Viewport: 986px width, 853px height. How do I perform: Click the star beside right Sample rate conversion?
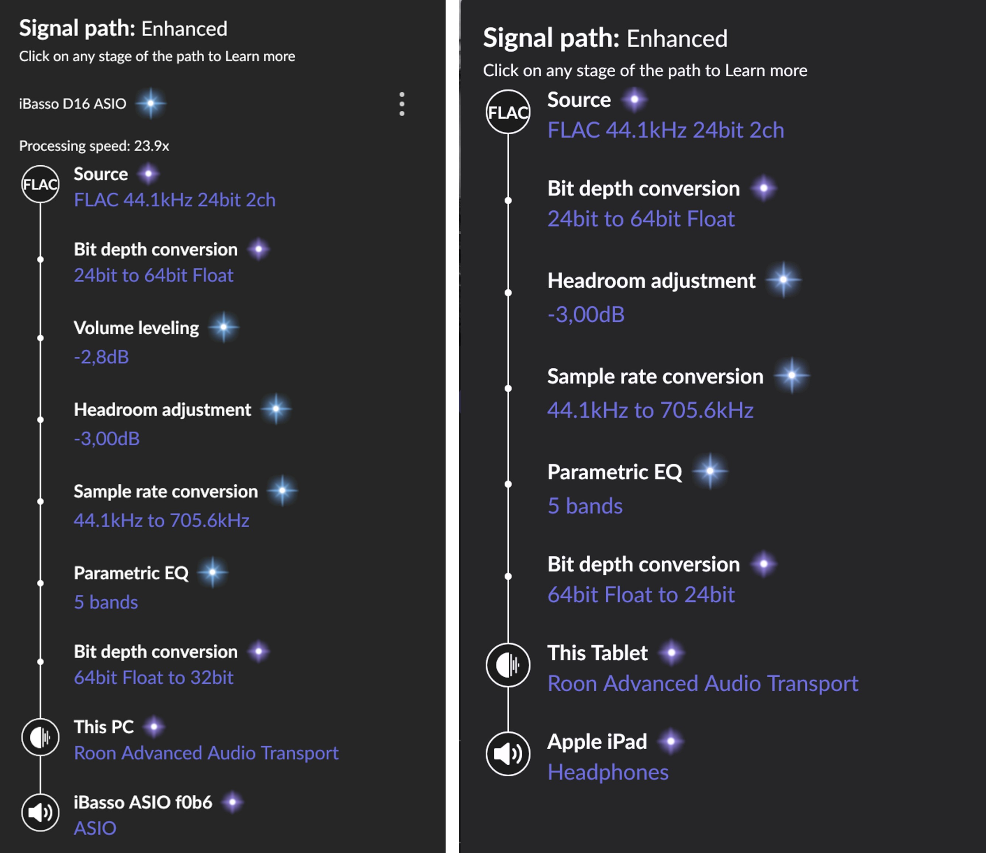[792, 376]
